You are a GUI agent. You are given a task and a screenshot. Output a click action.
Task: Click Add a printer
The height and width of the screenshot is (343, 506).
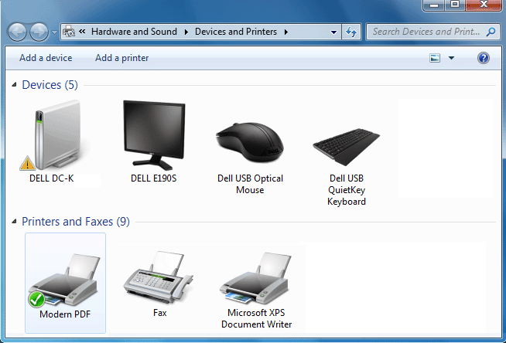pyautogui.click(x=121, y=58)
